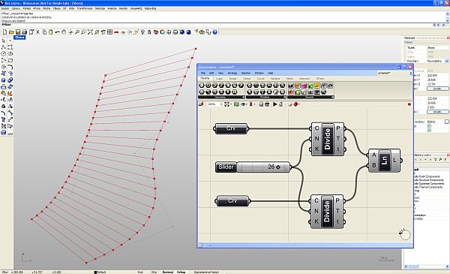Click the Cut scissors icon in Rhino toolbar
The width and height of the screenshot is (450, 274).
37,32
